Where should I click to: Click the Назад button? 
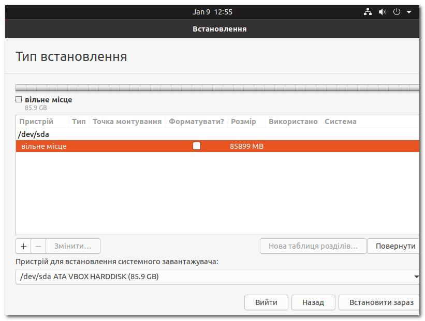pyautogui.click(x=313, y=302)
